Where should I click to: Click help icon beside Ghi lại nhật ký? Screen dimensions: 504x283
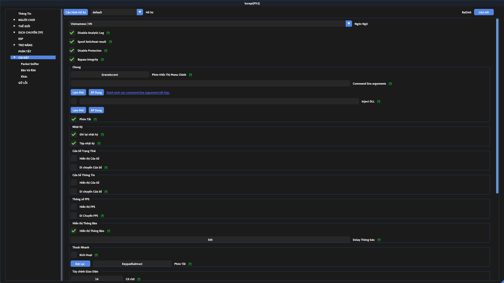102,135
